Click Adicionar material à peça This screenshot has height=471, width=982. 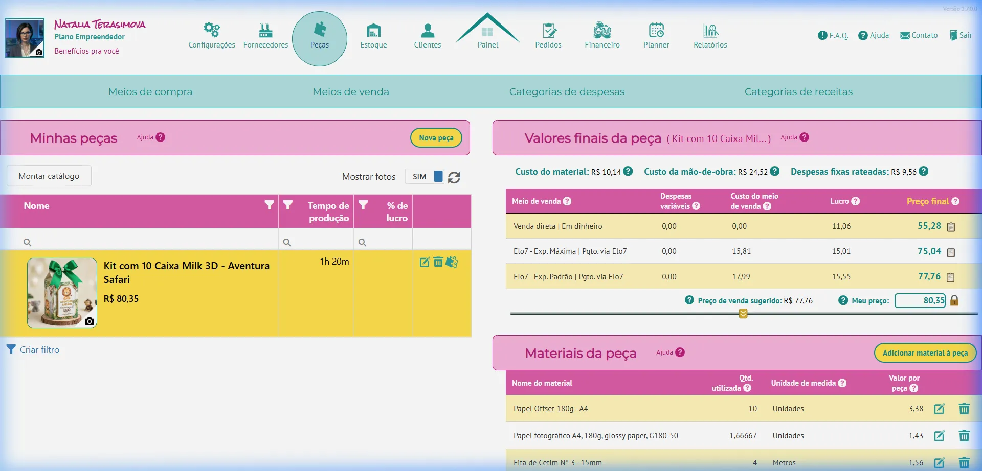(x=925, y=352)
